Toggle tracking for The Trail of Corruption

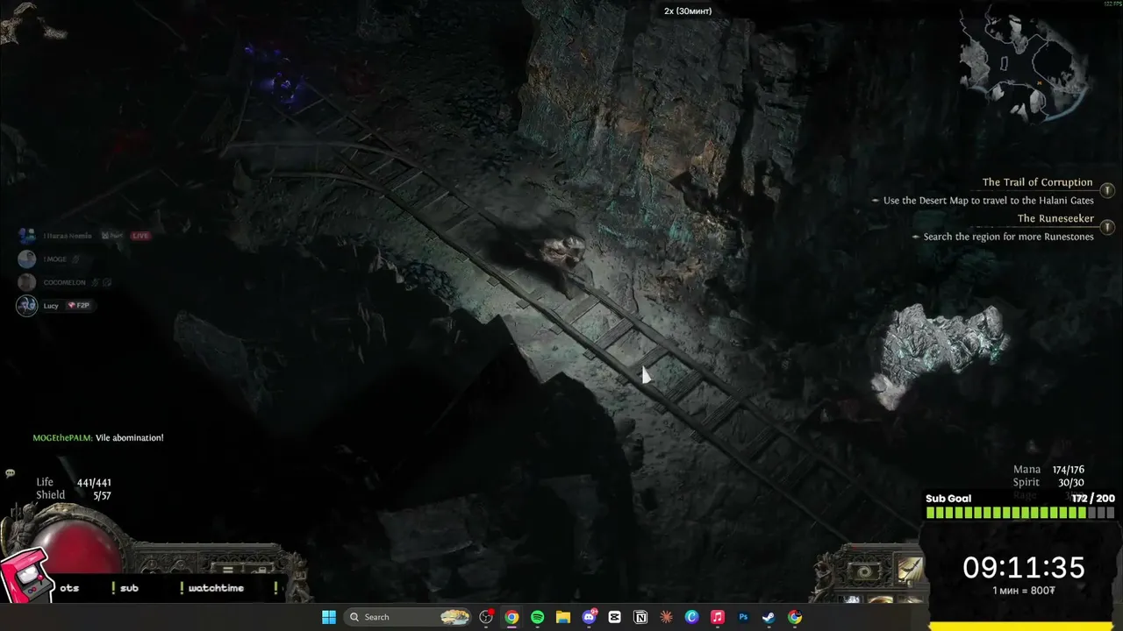1107,190
